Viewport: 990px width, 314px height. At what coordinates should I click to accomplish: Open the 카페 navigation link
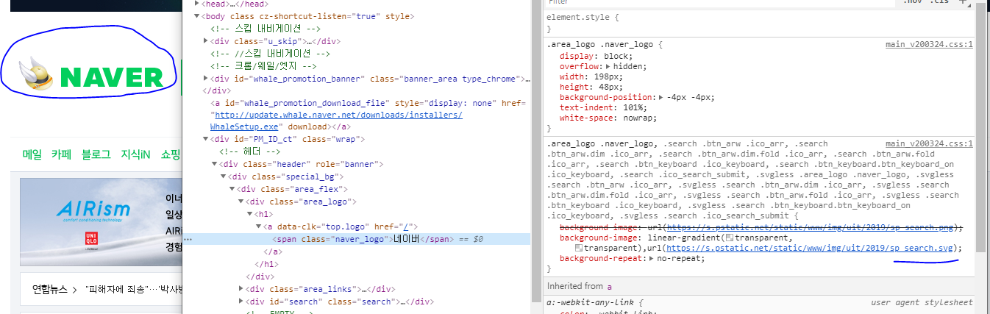[x=61, y=154]
